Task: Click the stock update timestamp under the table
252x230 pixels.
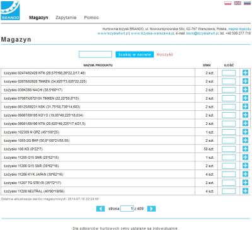Action: [x=50, y=199]
